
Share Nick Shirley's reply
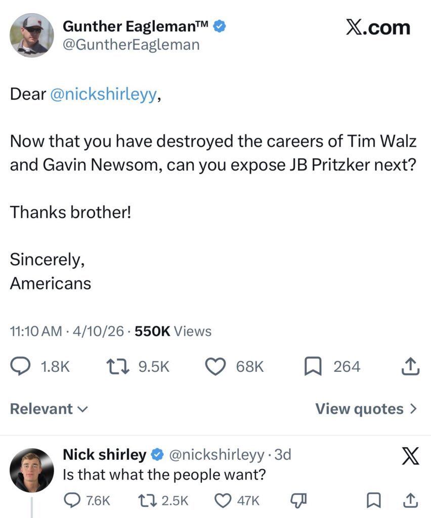pyautogui.click(x=410, y=500)
